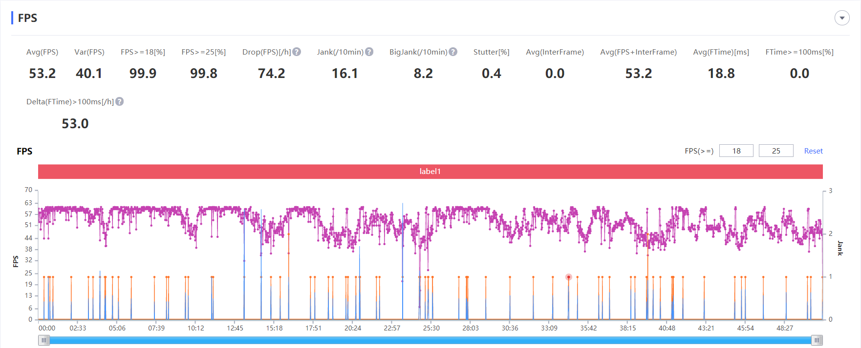
Task: Click the 00:00 time axis label
Action: [x=47, y=328]
